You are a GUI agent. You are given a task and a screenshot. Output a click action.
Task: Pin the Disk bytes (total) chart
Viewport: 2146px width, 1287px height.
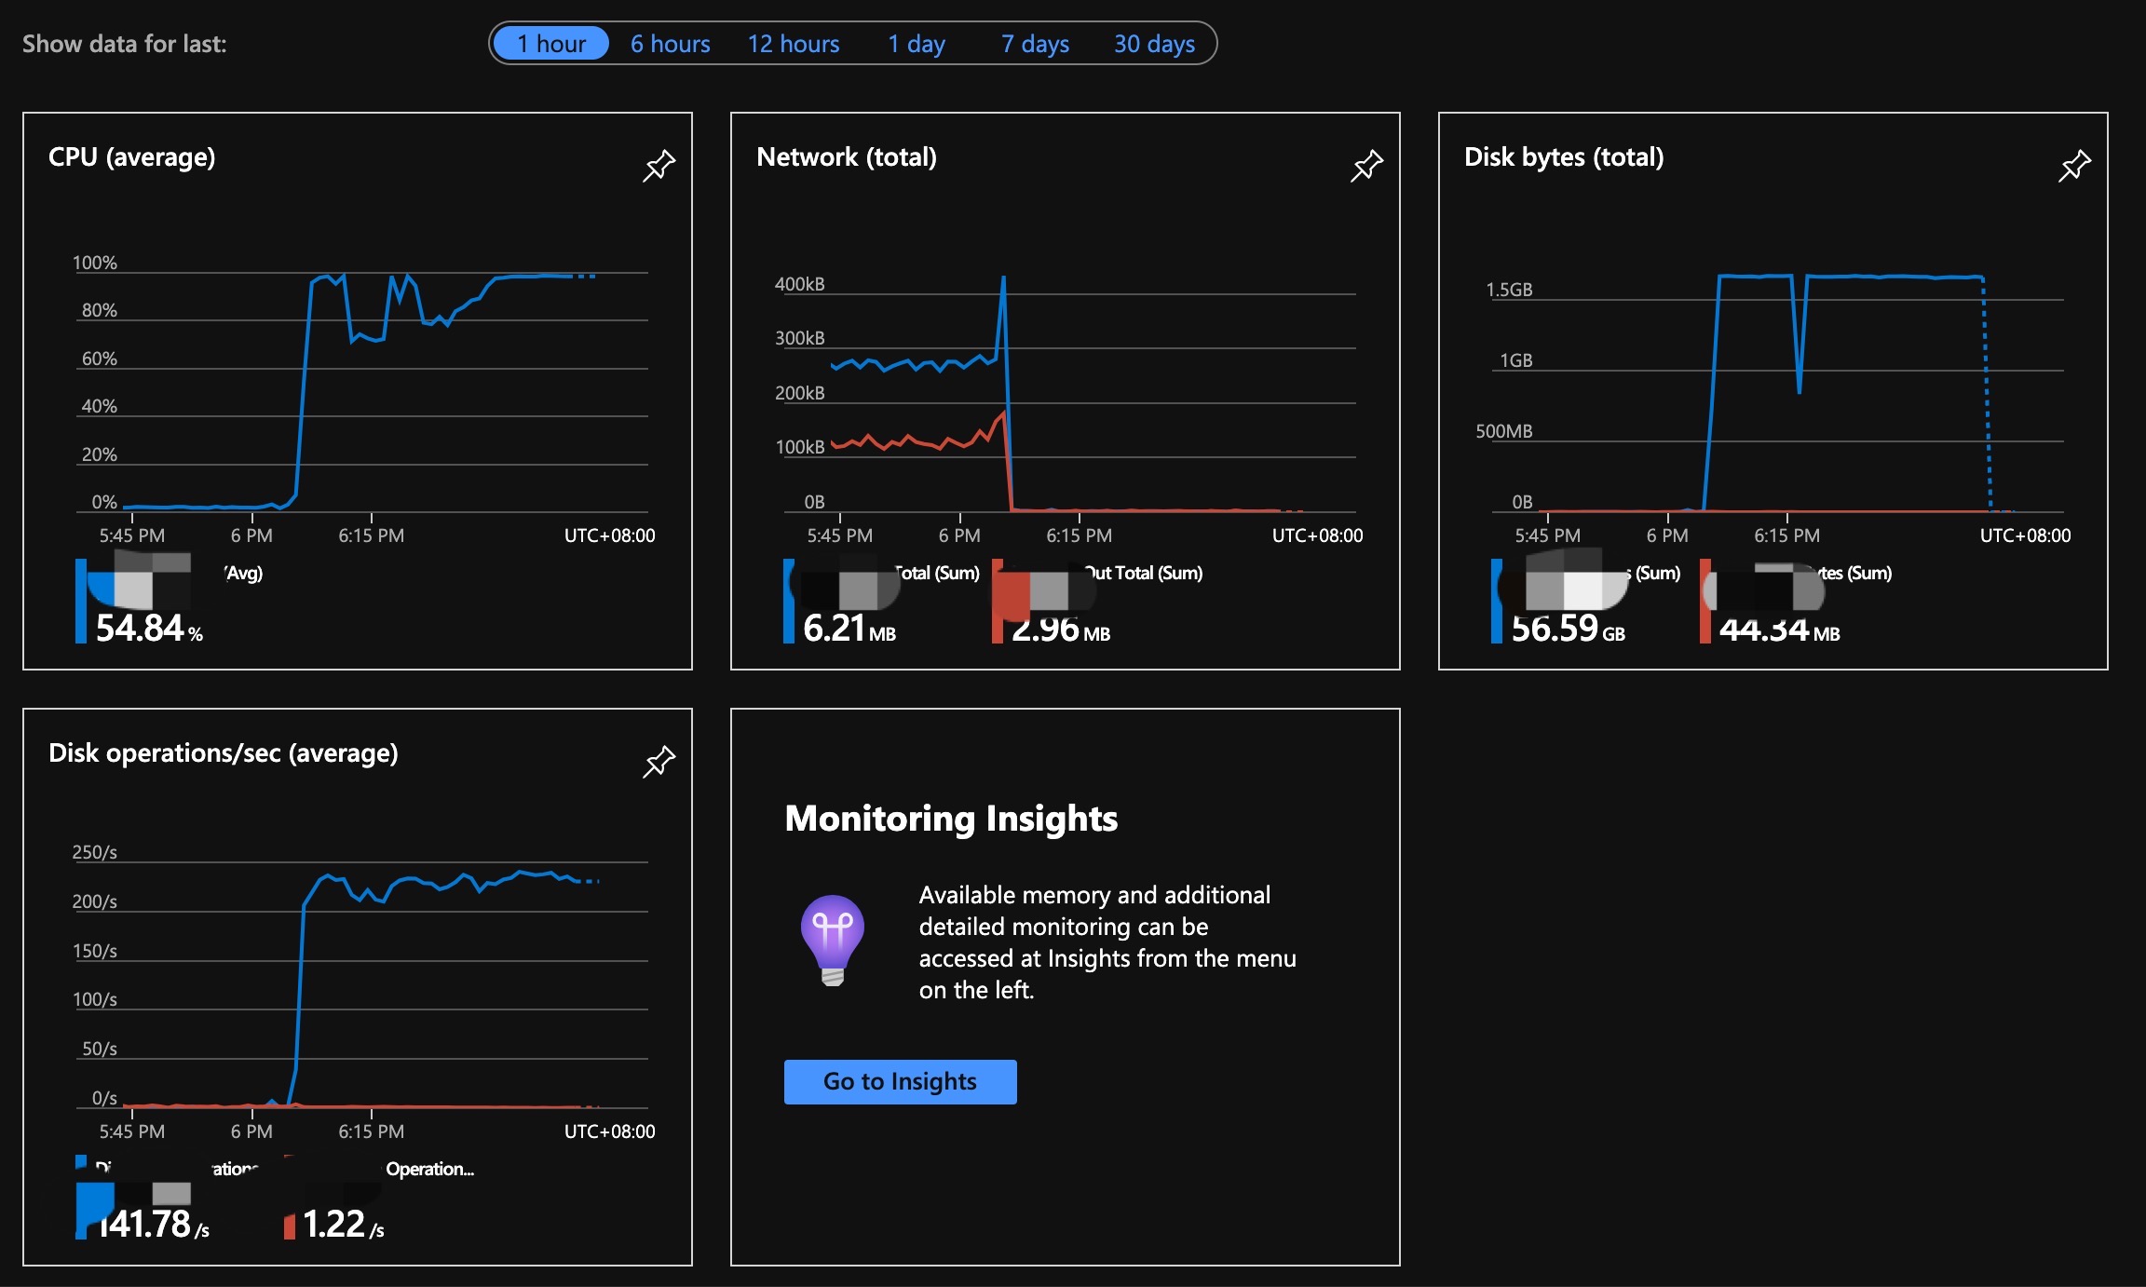[2074, 166]
